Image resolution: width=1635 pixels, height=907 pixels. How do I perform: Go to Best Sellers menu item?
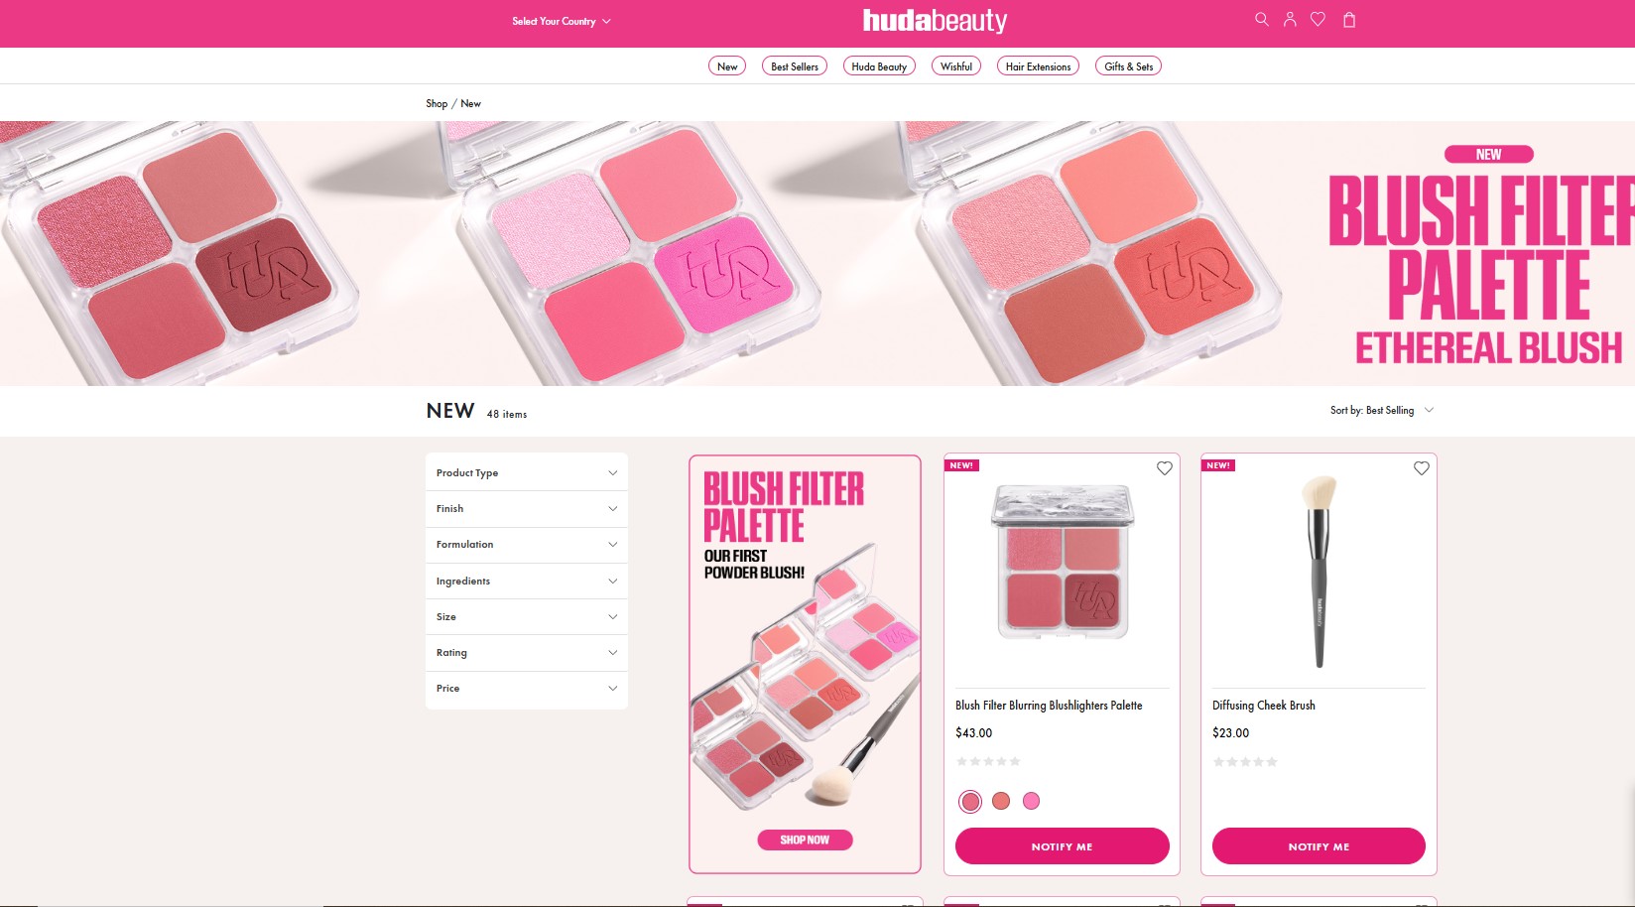[x=795, y=66]
